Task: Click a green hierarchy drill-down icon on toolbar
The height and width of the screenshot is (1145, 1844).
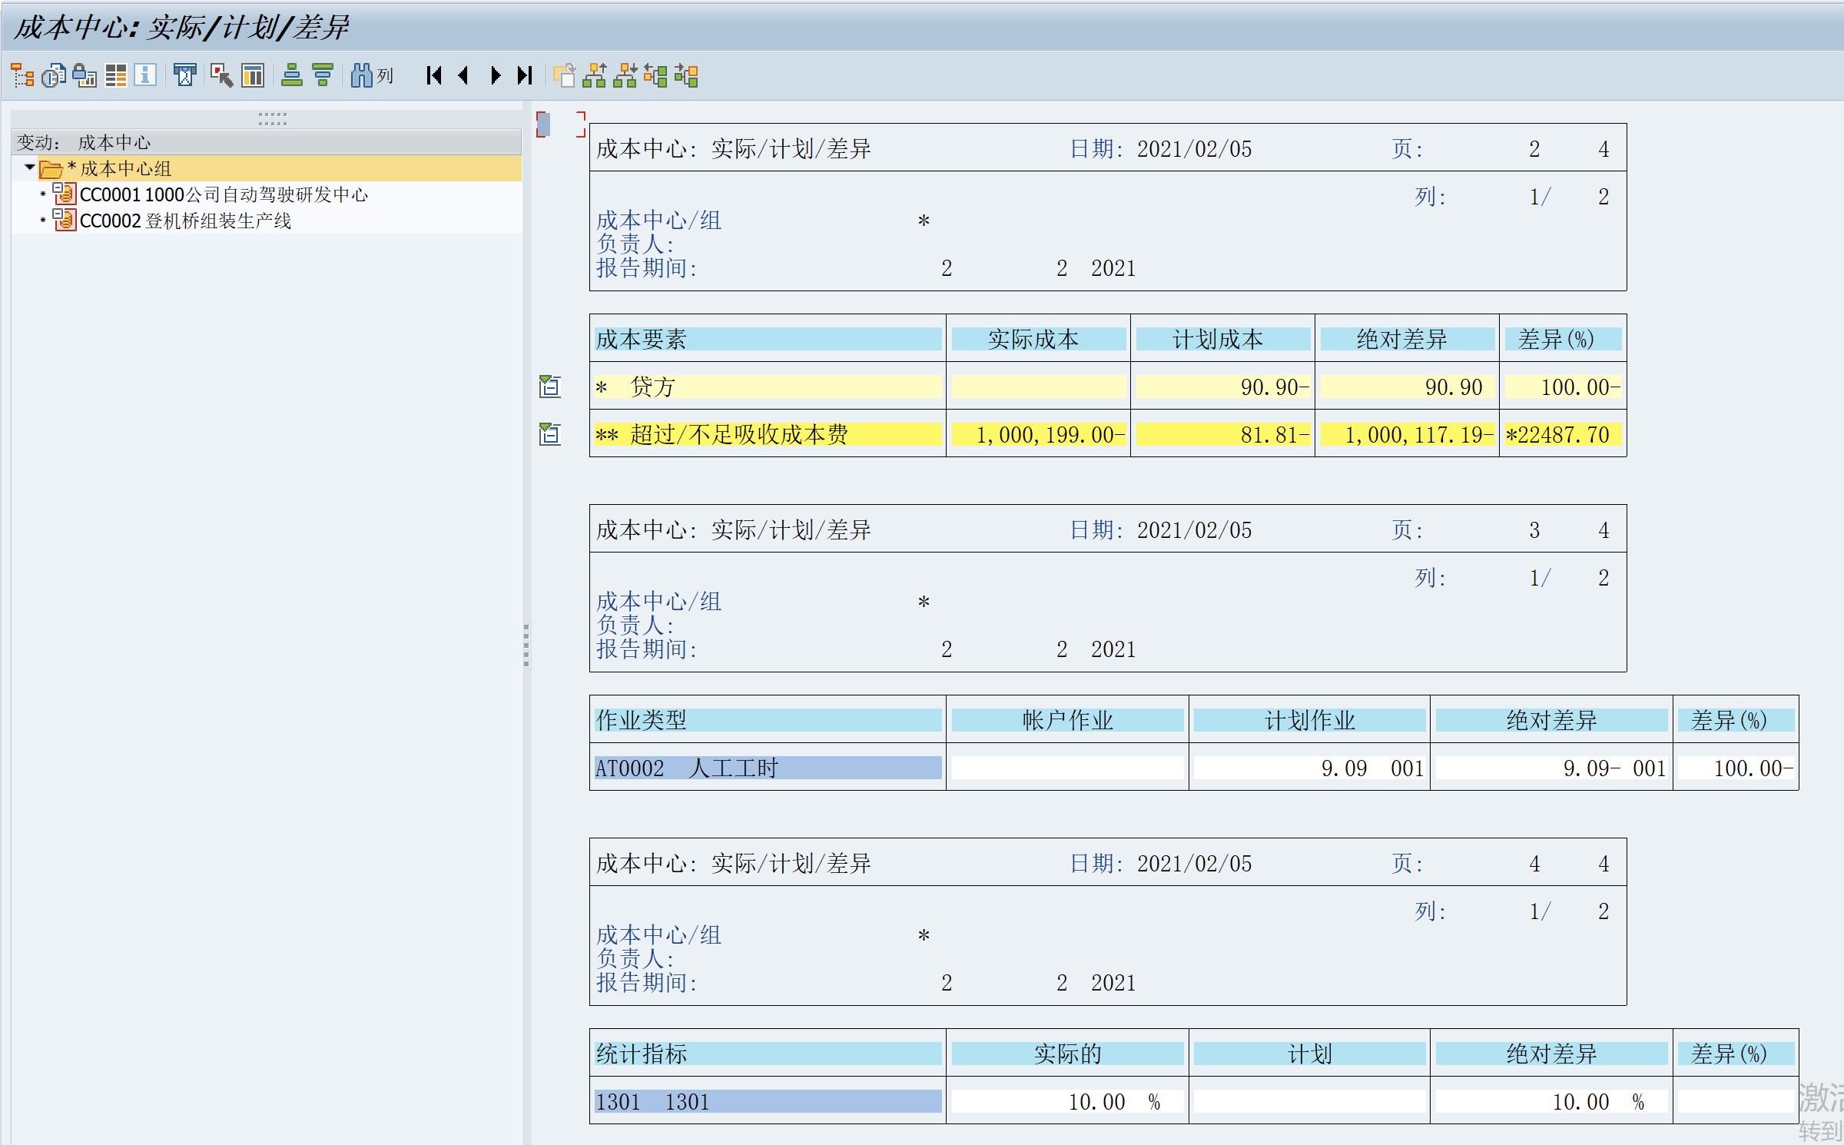Action: click(x=594, y=75)
